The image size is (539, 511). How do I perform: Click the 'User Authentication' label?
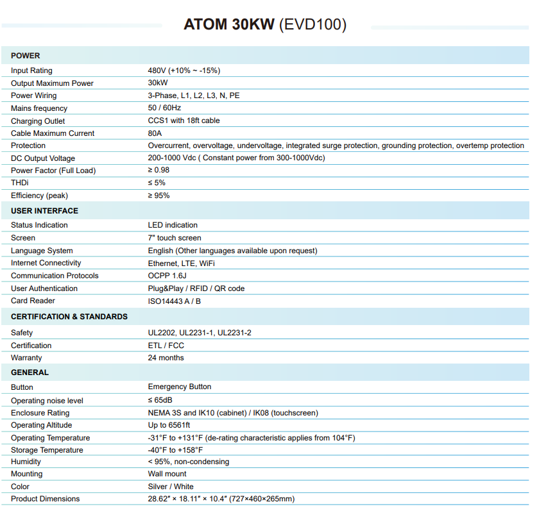tap(44, 289)
